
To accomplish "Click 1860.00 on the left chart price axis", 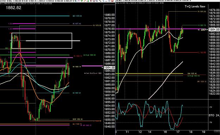I will (x=109, y=85).
